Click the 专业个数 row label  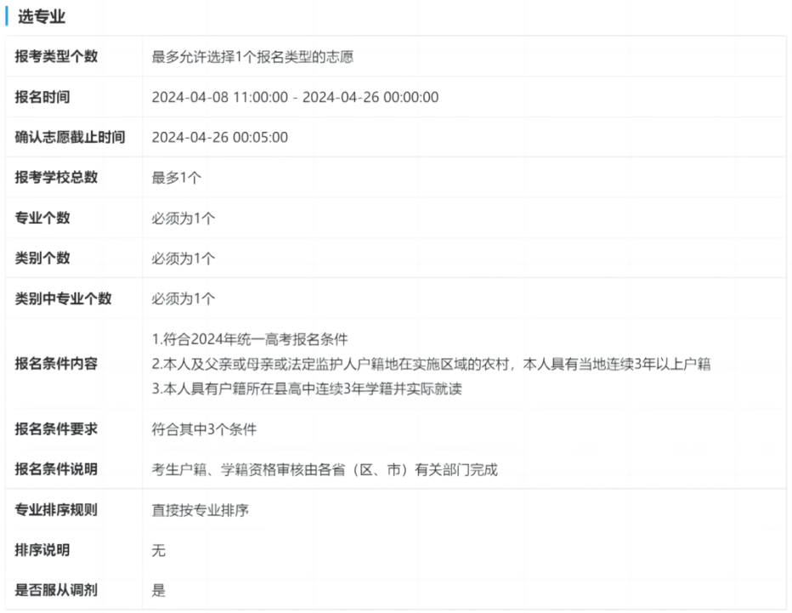[42, 218]
